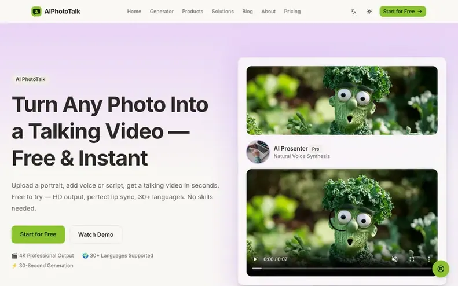This screenshot has height=286, width=458.
Task: Click the Natural Voice Synthesis subtitle
Action: click(302, 156)
